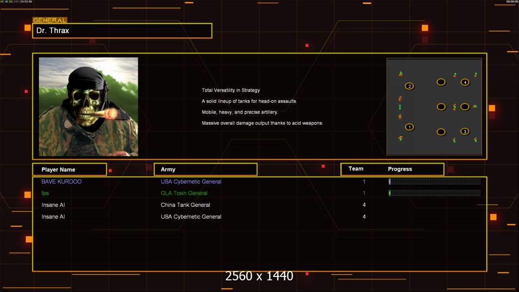This screenshot has width=519, height=292.
Task: Click left oval of the middle minimap pair
Action: tap(441, 107)
